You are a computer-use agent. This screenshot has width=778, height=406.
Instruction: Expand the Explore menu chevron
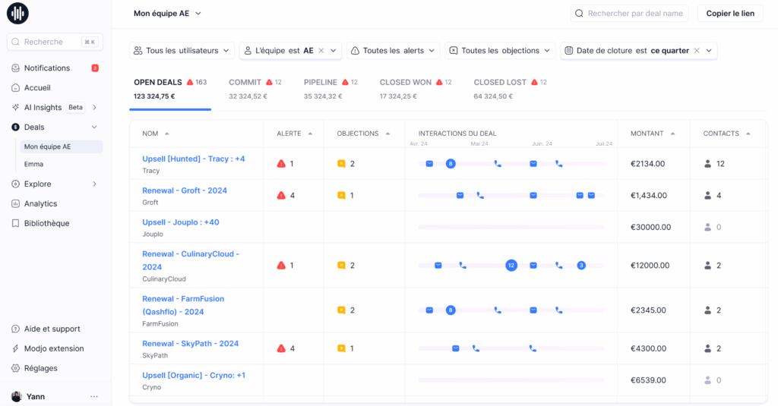pyautogui.click(x=94, y=184)
